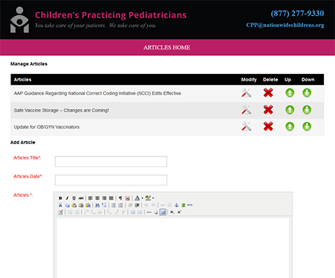This screenshot has width=335, height=278.
Task: Insert an image with the picture icon
Action: click(x=184, y=205)
